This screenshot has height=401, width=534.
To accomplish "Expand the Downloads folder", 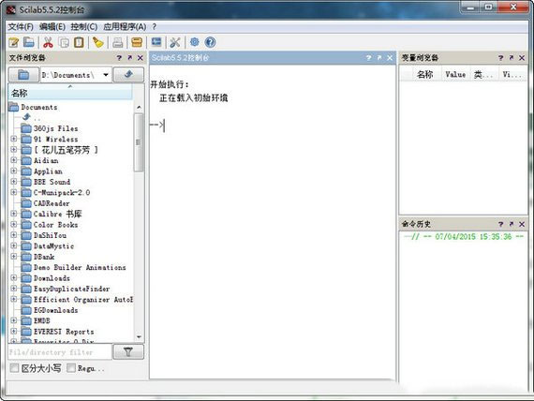I will pyautogui.click(x=14, y=278).
